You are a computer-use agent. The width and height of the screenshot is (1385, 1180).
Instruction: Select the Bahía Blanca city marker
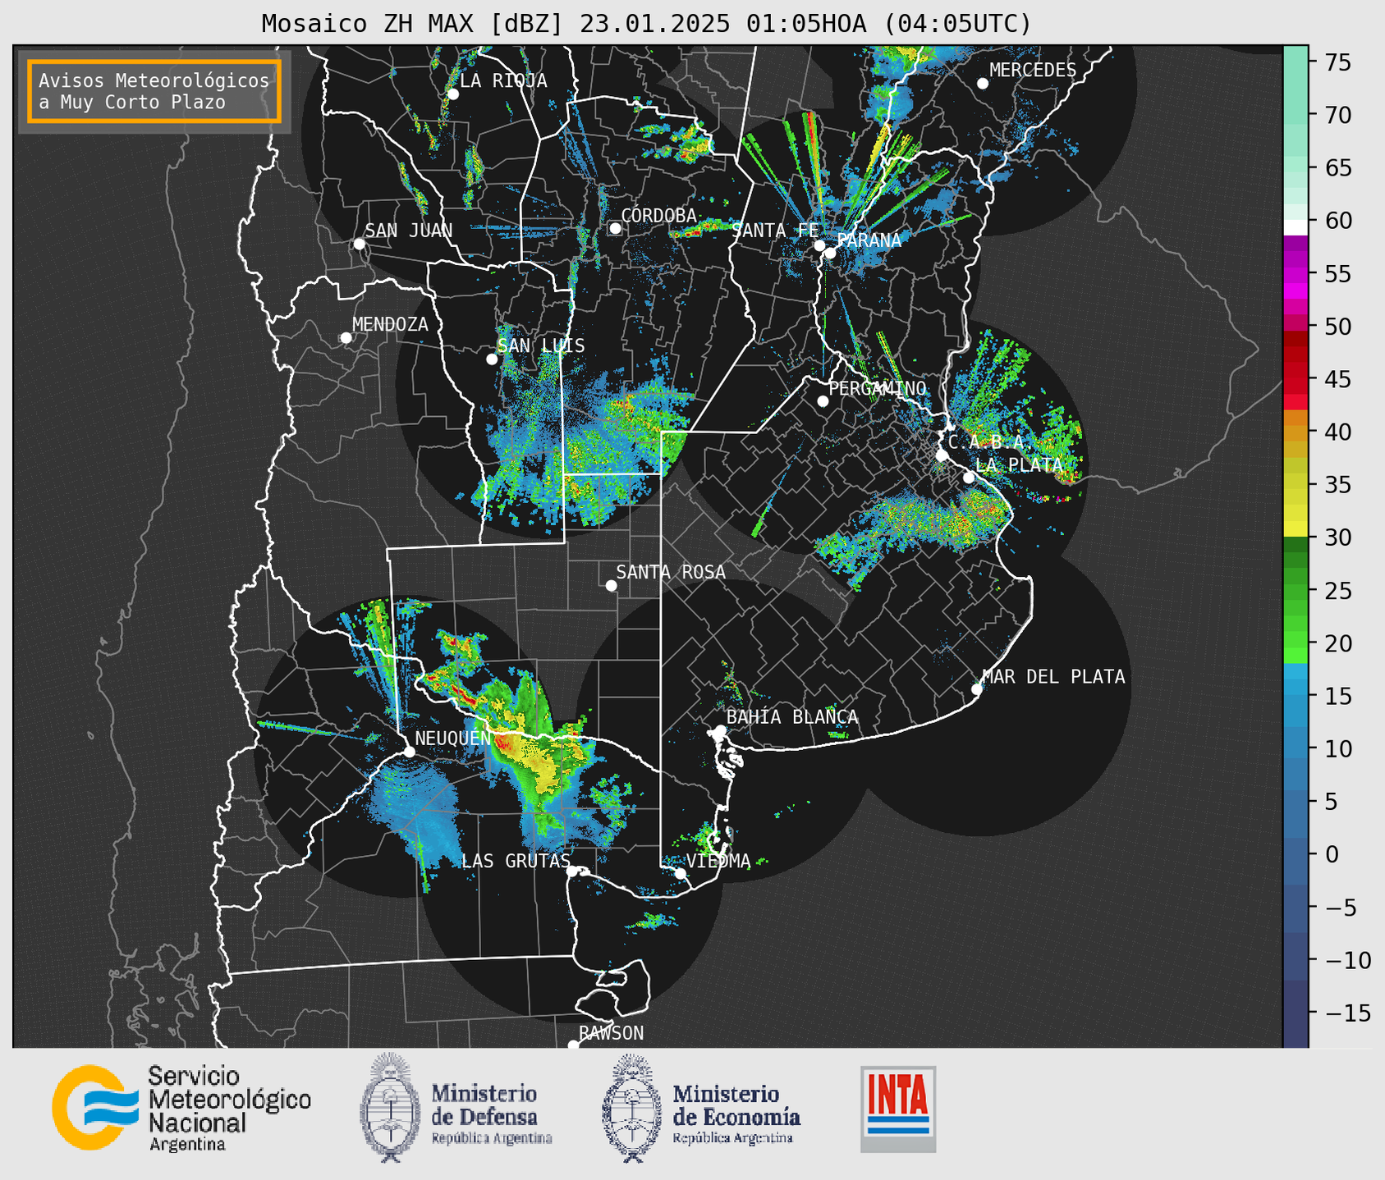tap(720, 730)
